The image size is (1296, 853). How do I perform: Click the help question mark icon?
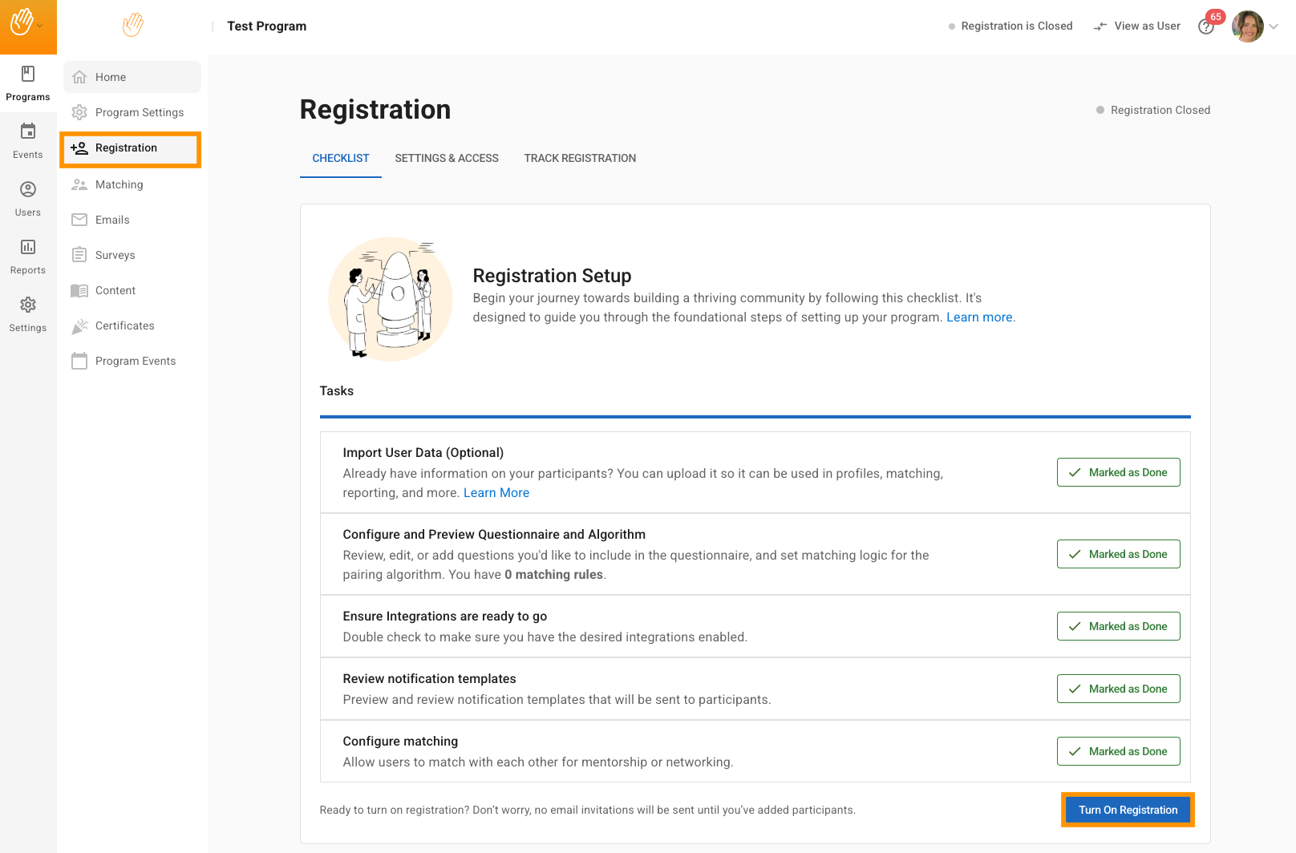click(x=1205, y=26)
